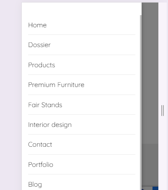Dismiss the menu via dark gray overlay
This screenshot has height=190, width=168.
[x=150, y=73]
